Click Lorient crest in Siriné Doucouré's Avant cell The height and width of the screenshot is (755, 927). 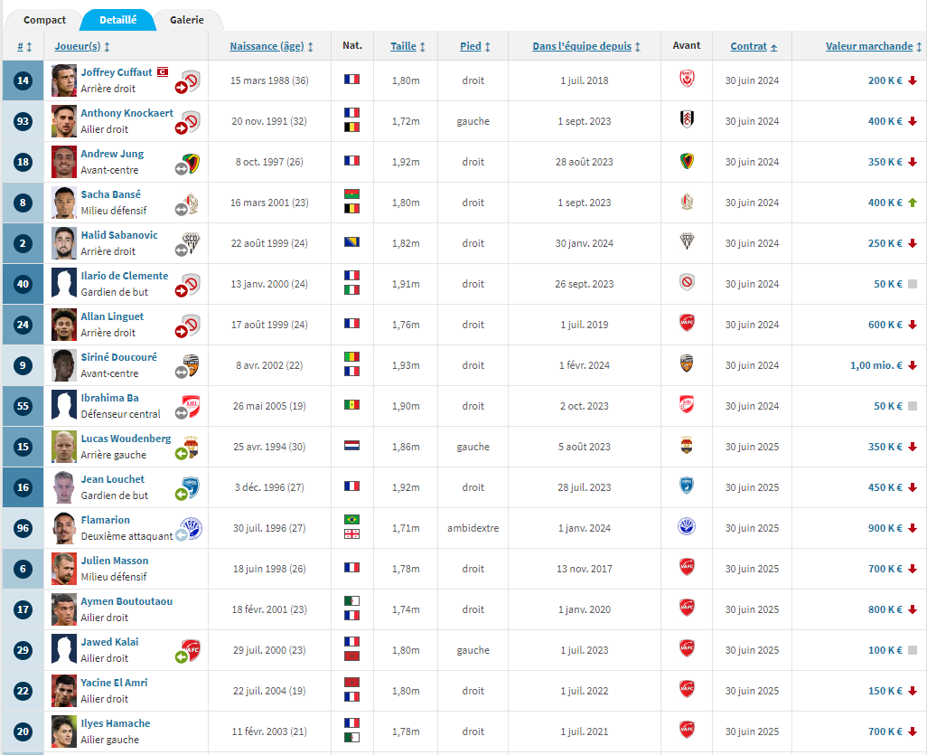[687, 363]
